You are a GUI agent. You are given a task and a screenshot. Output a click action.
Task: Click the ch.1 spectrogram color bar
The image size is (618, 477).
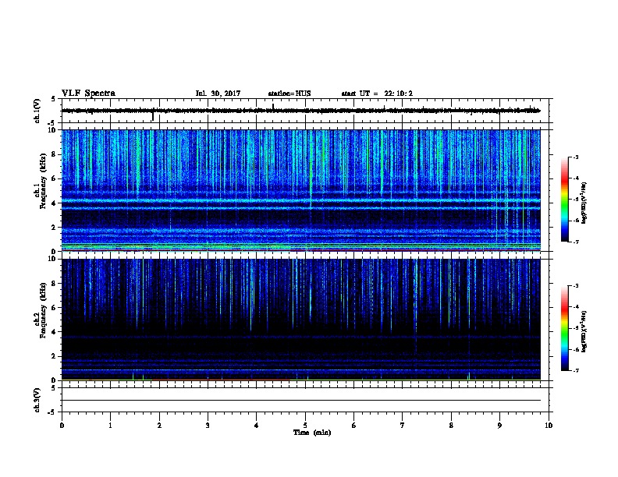pos(564,200)
